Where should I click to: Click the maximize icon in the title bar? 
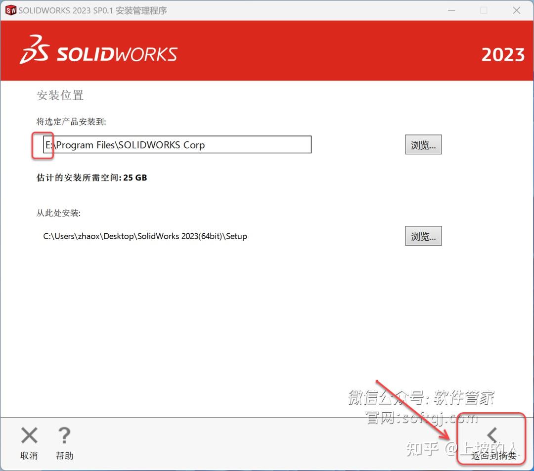[x=484, y=10]
